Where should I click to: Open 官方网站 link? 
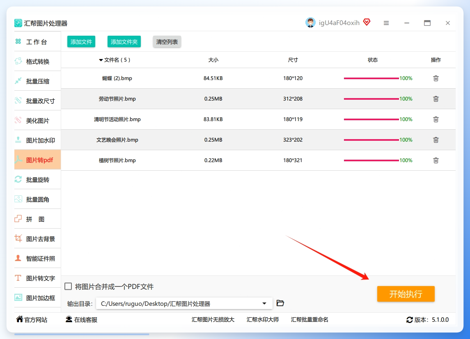(x=32, y=320)
